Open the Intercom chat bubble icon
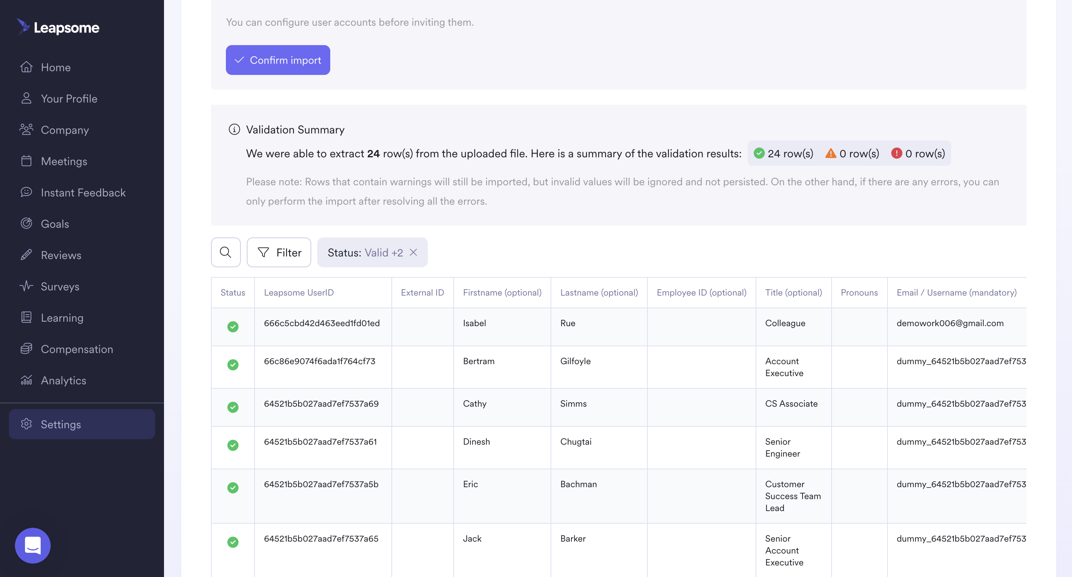The image size is (1072, 577). point(32,545)
